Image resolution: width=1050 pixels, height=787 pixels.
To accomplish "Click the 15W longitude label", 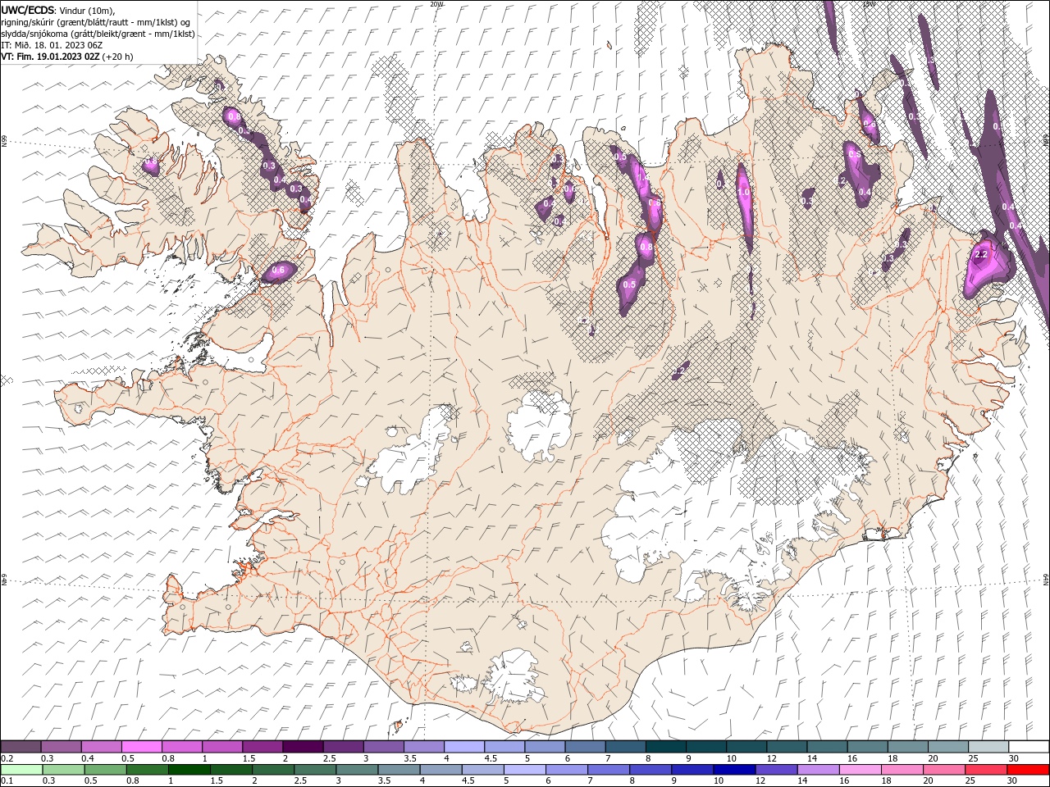I will click(868, 4).
